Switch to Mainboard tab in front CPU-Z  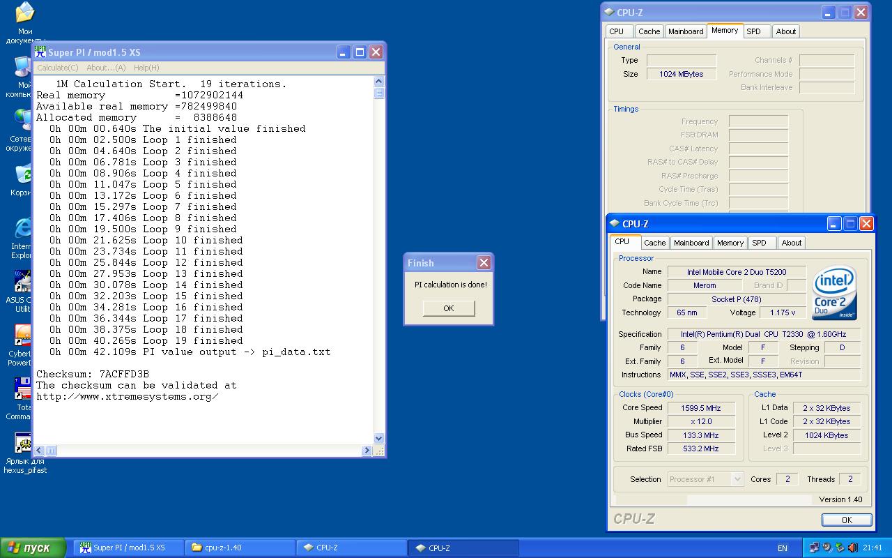click(691, 243)
